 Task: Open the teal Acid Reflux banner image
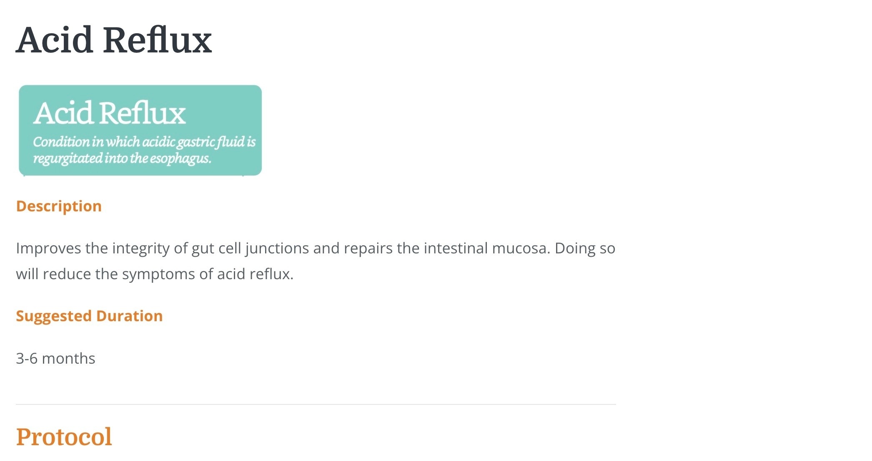click(140, 130)
